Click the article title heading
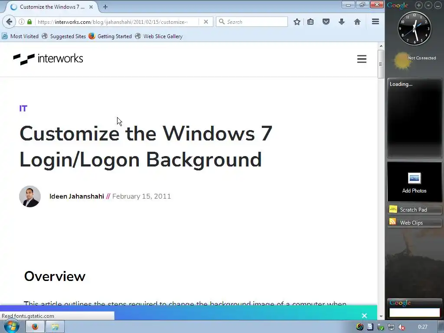 (x=146, y=147)
